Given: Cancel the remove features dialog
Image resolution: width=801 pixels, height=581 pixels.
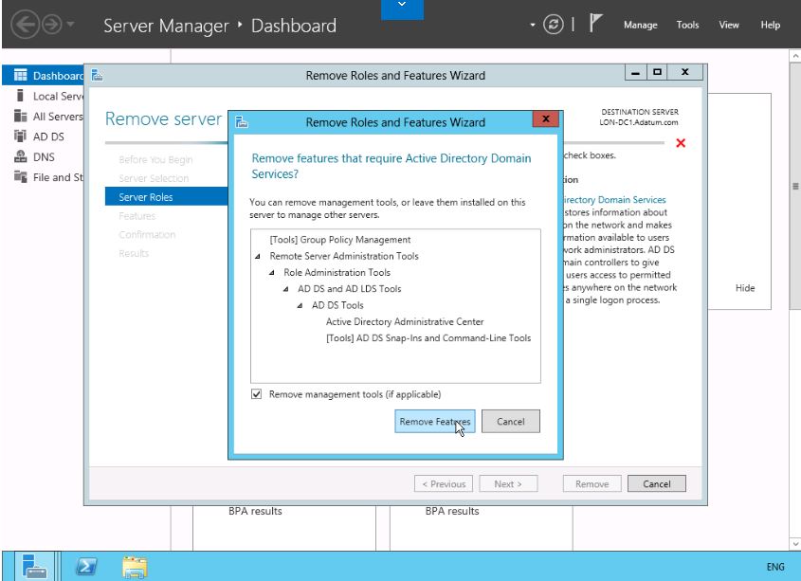Looking at the screenshot, I should pyautogui.click(x=511, y=422).
